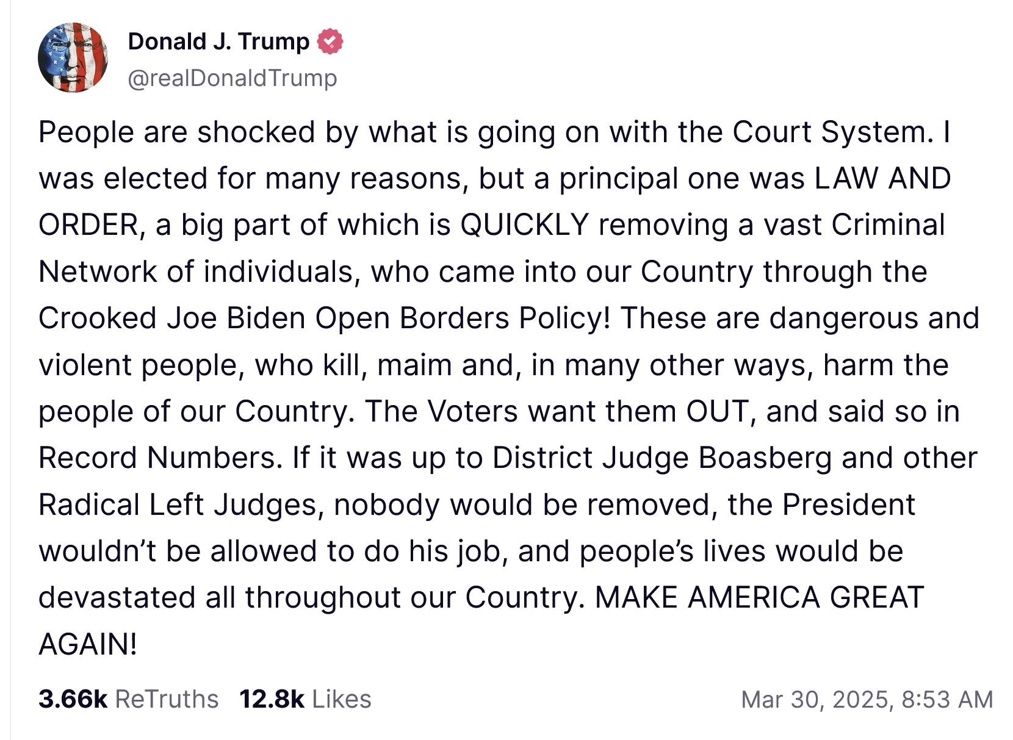
Task: Click the words LAW AND at line end
Action: tap(882, 178)
